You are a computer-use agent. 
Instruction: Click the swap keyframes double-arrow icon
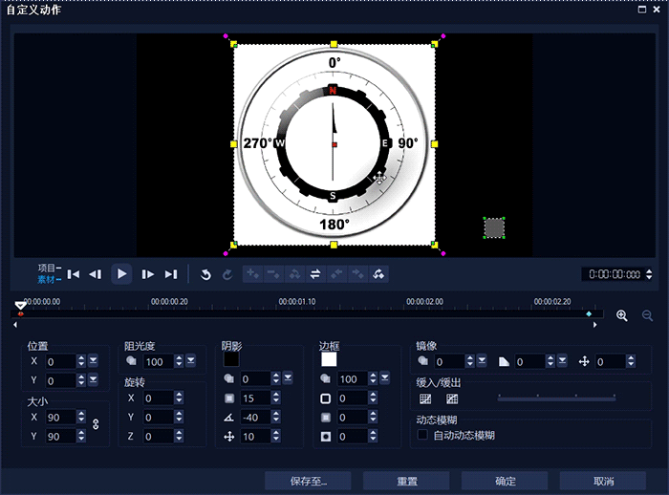(315, 274)
